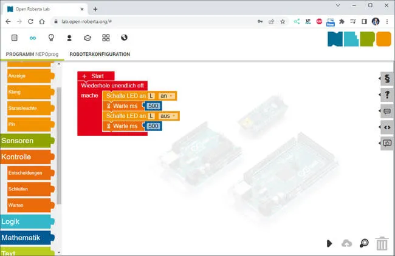Open the Klang block category
Screen dimensions: 395x256
pos(30,92)
